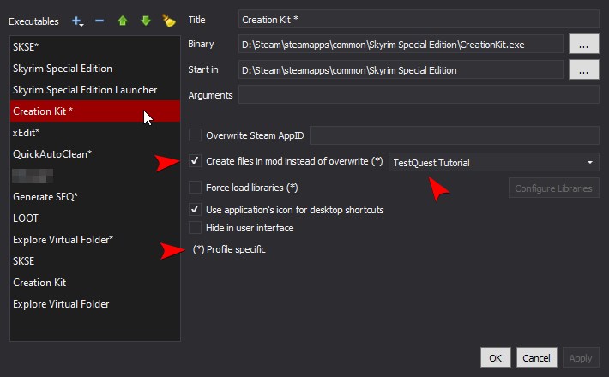Browse for Binary path with ellipsis button

click(x=583, y=45)
